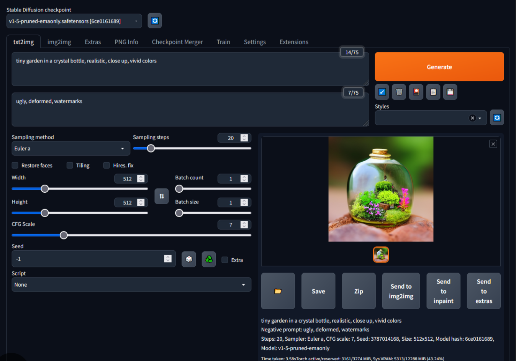Switch to the img2img tab
516x361 pixels.
(x=59, y=42)
